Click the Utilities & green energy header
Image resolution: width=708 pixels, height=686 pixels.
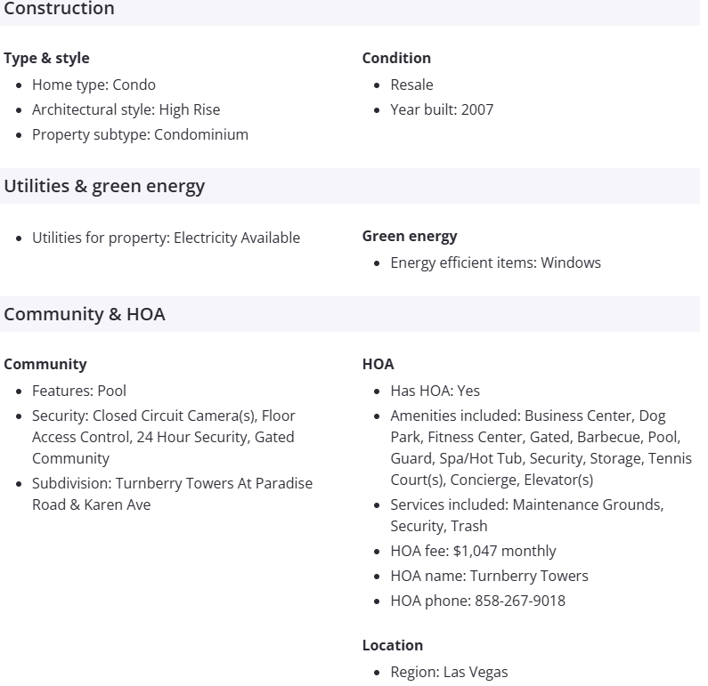pyautogui.click(x=104, y=186)
